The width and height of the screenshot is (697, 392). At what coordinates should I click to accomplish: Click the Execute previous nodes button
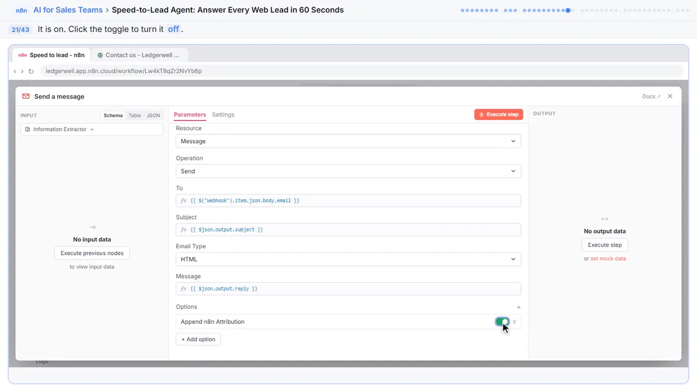[92, 253]
